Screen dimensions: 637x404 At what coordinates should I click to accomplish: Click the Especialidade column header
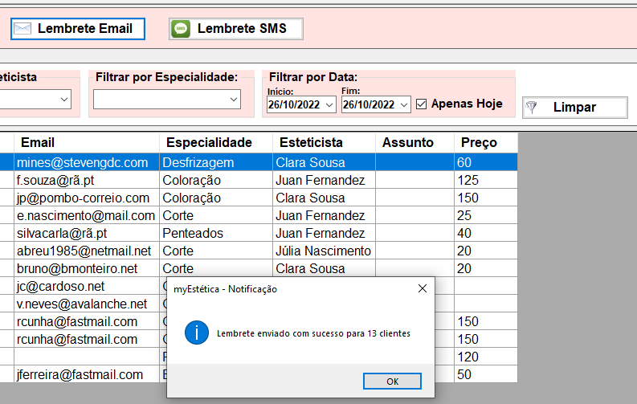209,142
